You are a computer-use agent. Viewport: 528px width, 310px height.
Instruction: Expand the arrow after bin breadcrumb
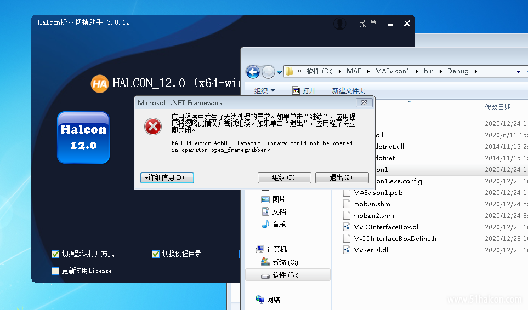click(x=440, y=71)
